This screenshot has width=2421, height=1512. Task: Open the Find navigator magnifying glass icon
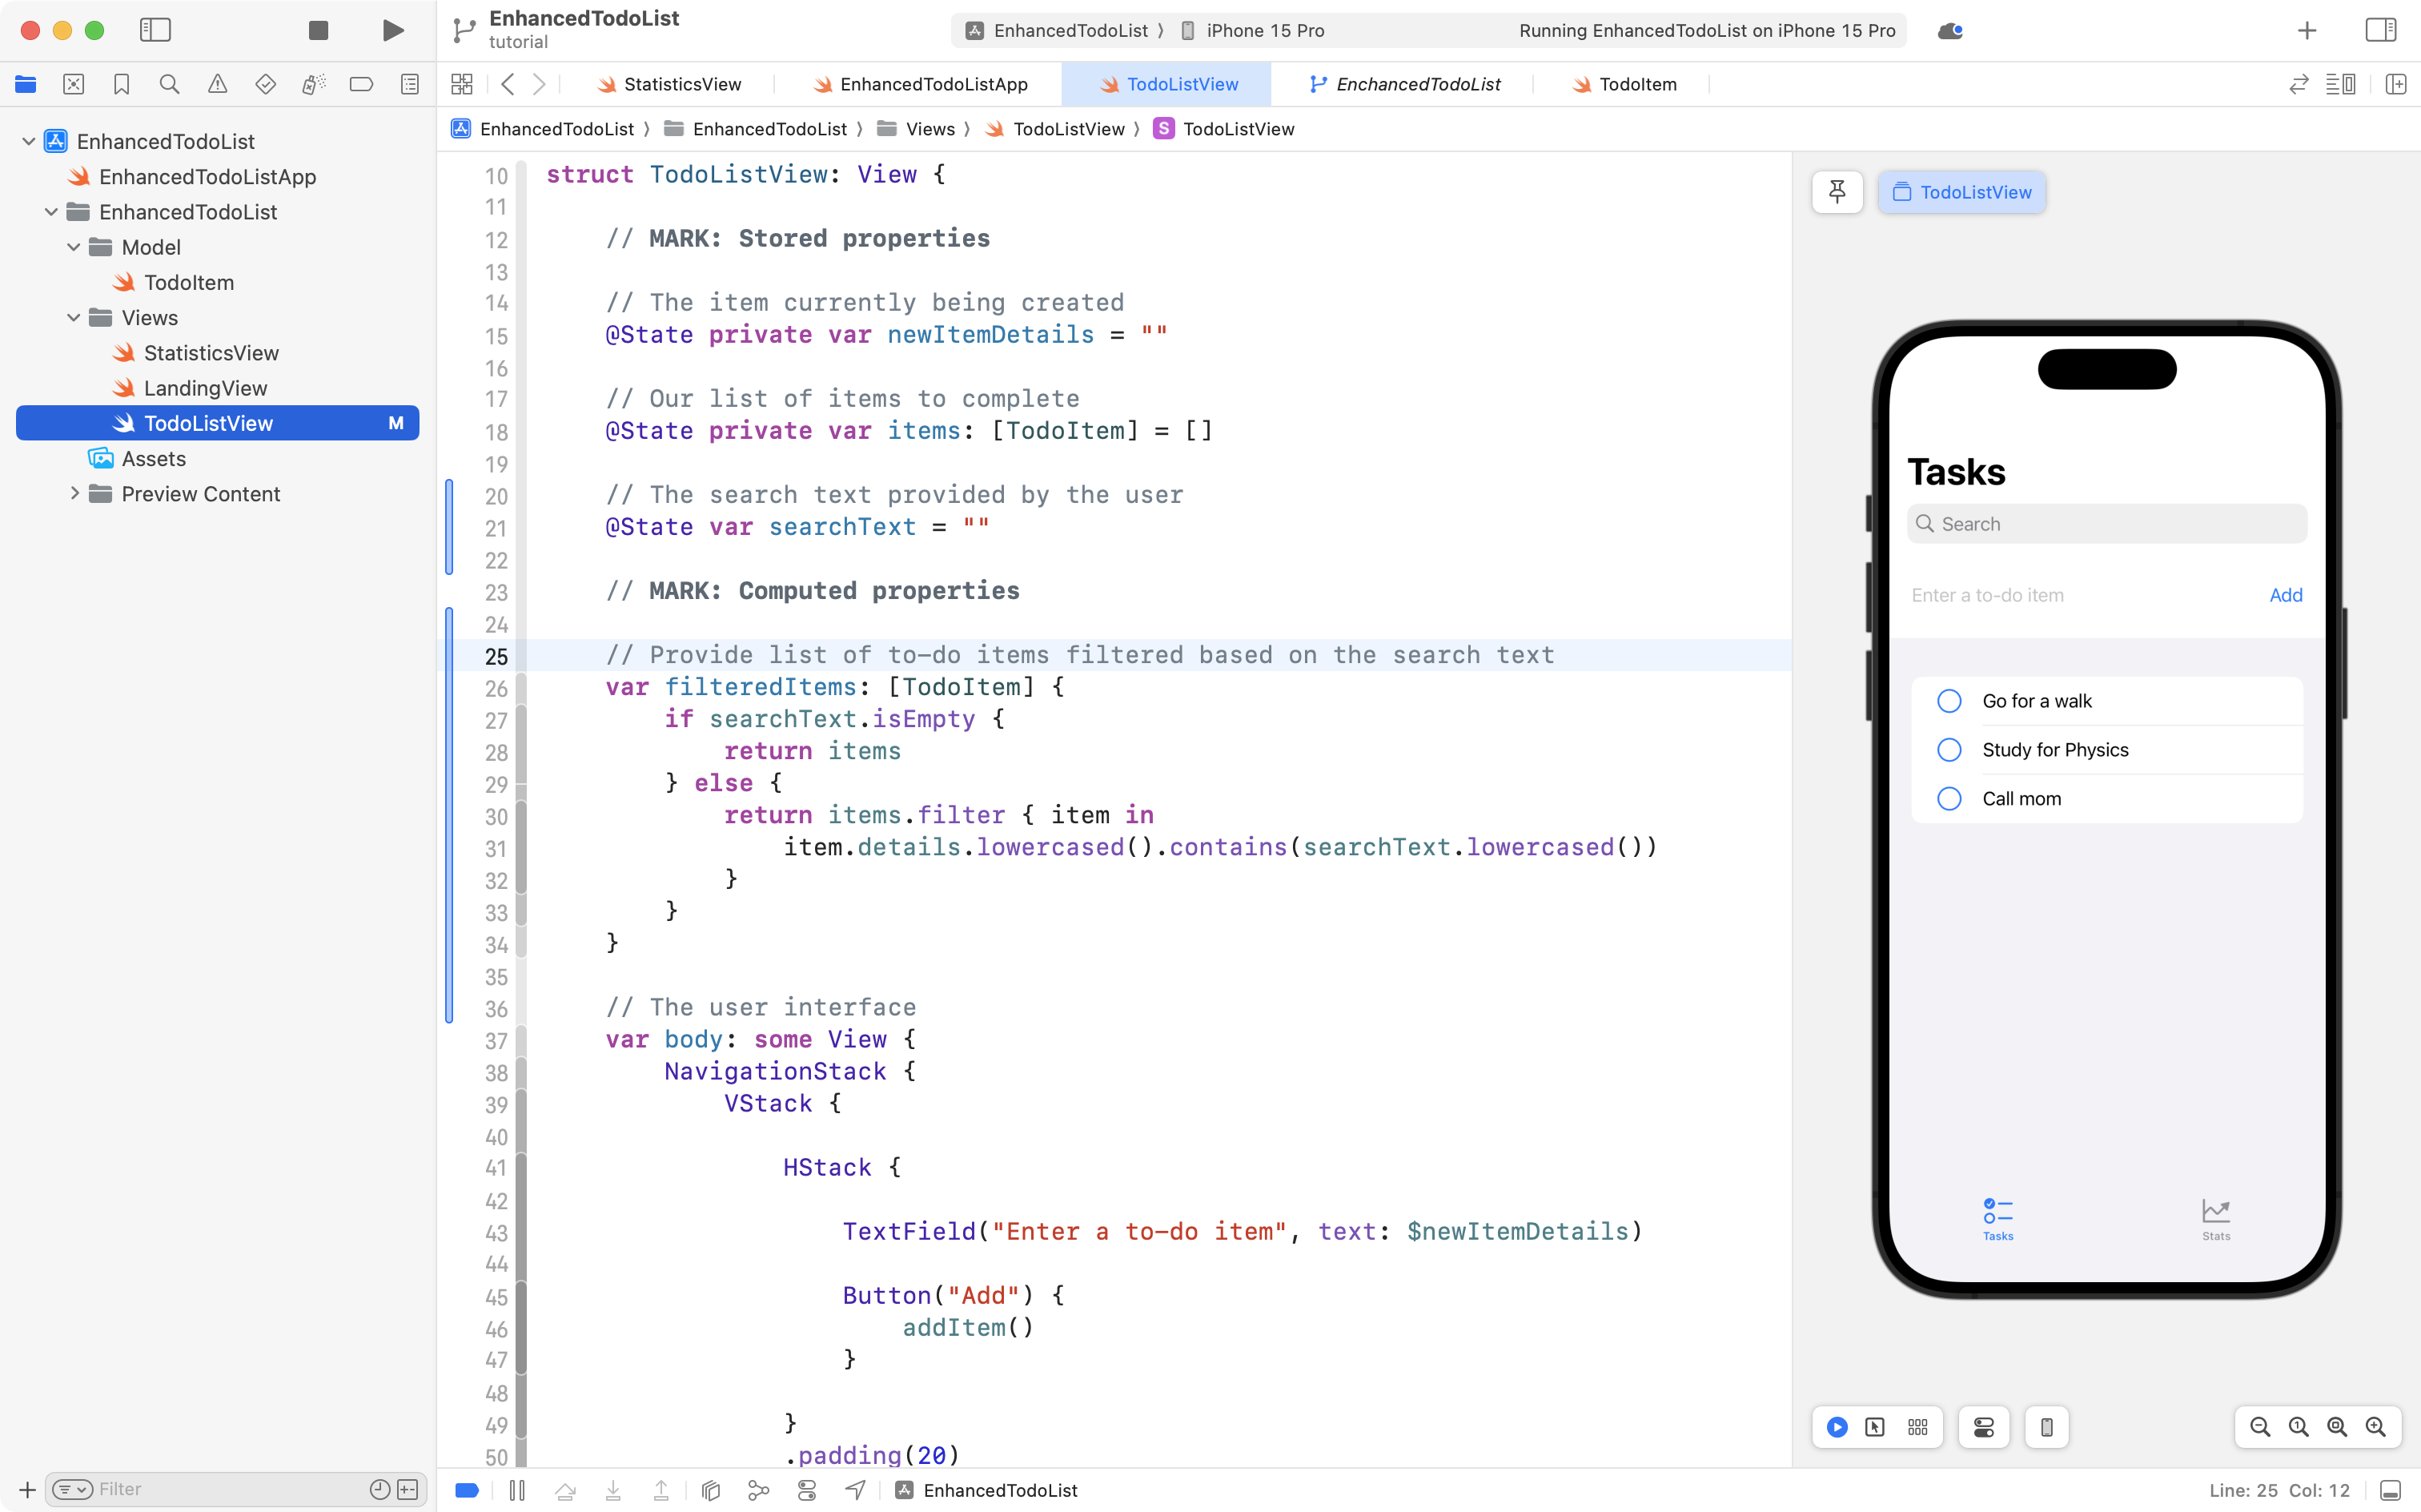click(170, 84)
